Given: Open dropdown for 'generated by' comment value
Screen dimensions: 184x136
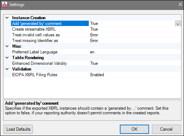Looking at the screenshot, I should [x=178, y=23].
